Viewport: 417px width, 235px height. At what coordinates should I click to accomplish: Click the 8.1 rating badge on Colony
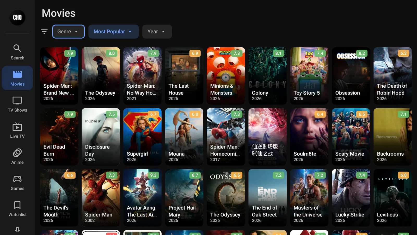pyautogui.click(x=278, y=53)
